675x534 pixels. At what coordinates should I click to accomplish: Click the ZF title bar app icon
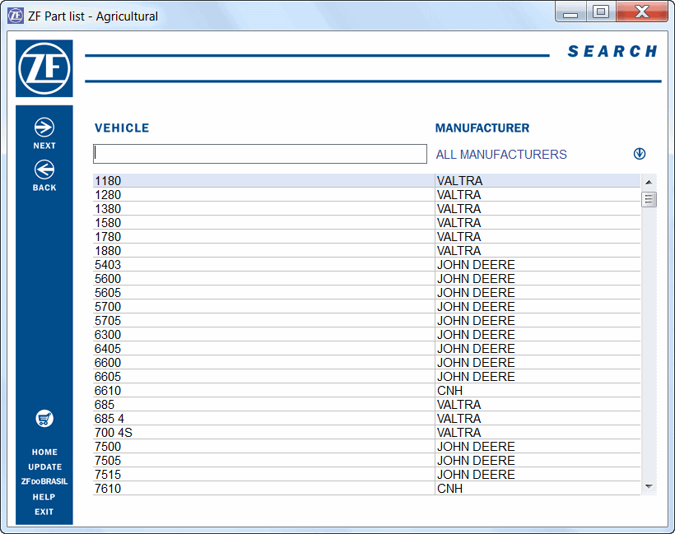pos(16,16)
